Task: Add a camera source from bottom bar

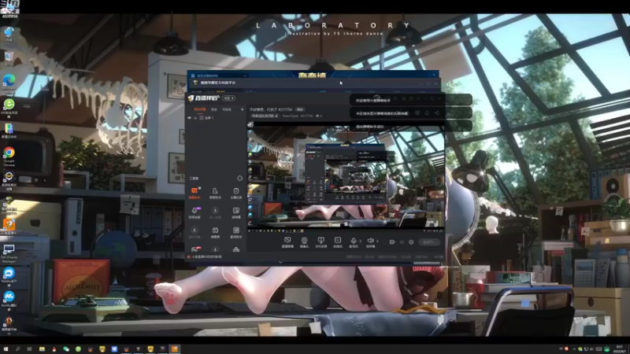Action: point(304,242)
